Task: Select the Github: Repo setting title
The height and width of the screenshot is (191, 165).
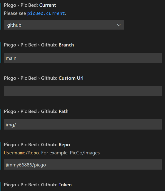Action: (37, 145)
